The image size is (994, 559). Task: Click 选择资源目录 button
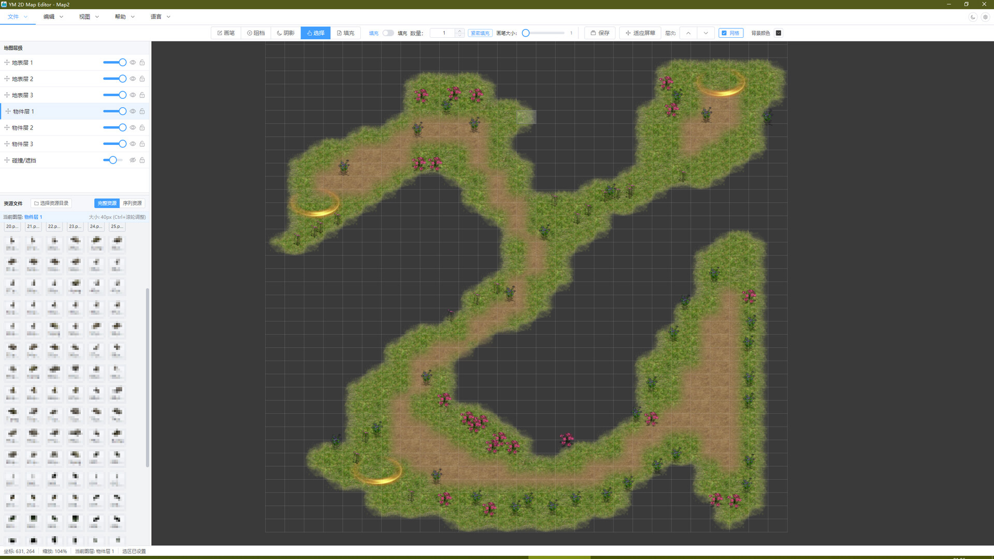pos(51,203)
